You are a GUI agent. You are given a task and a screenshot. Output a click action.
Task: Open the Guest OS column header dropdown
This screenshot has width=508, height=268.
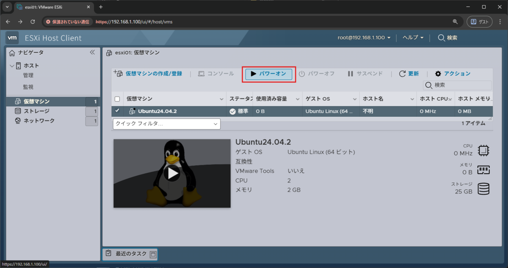[x=355, y=99]
